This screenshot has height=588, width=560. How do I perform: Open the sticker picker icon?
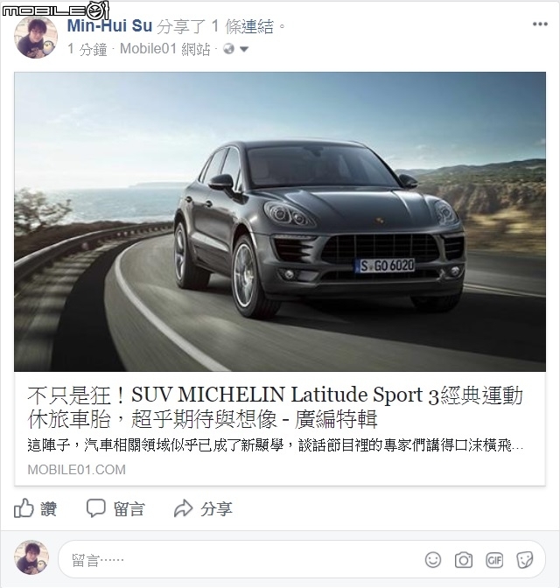tap(524, 560)
